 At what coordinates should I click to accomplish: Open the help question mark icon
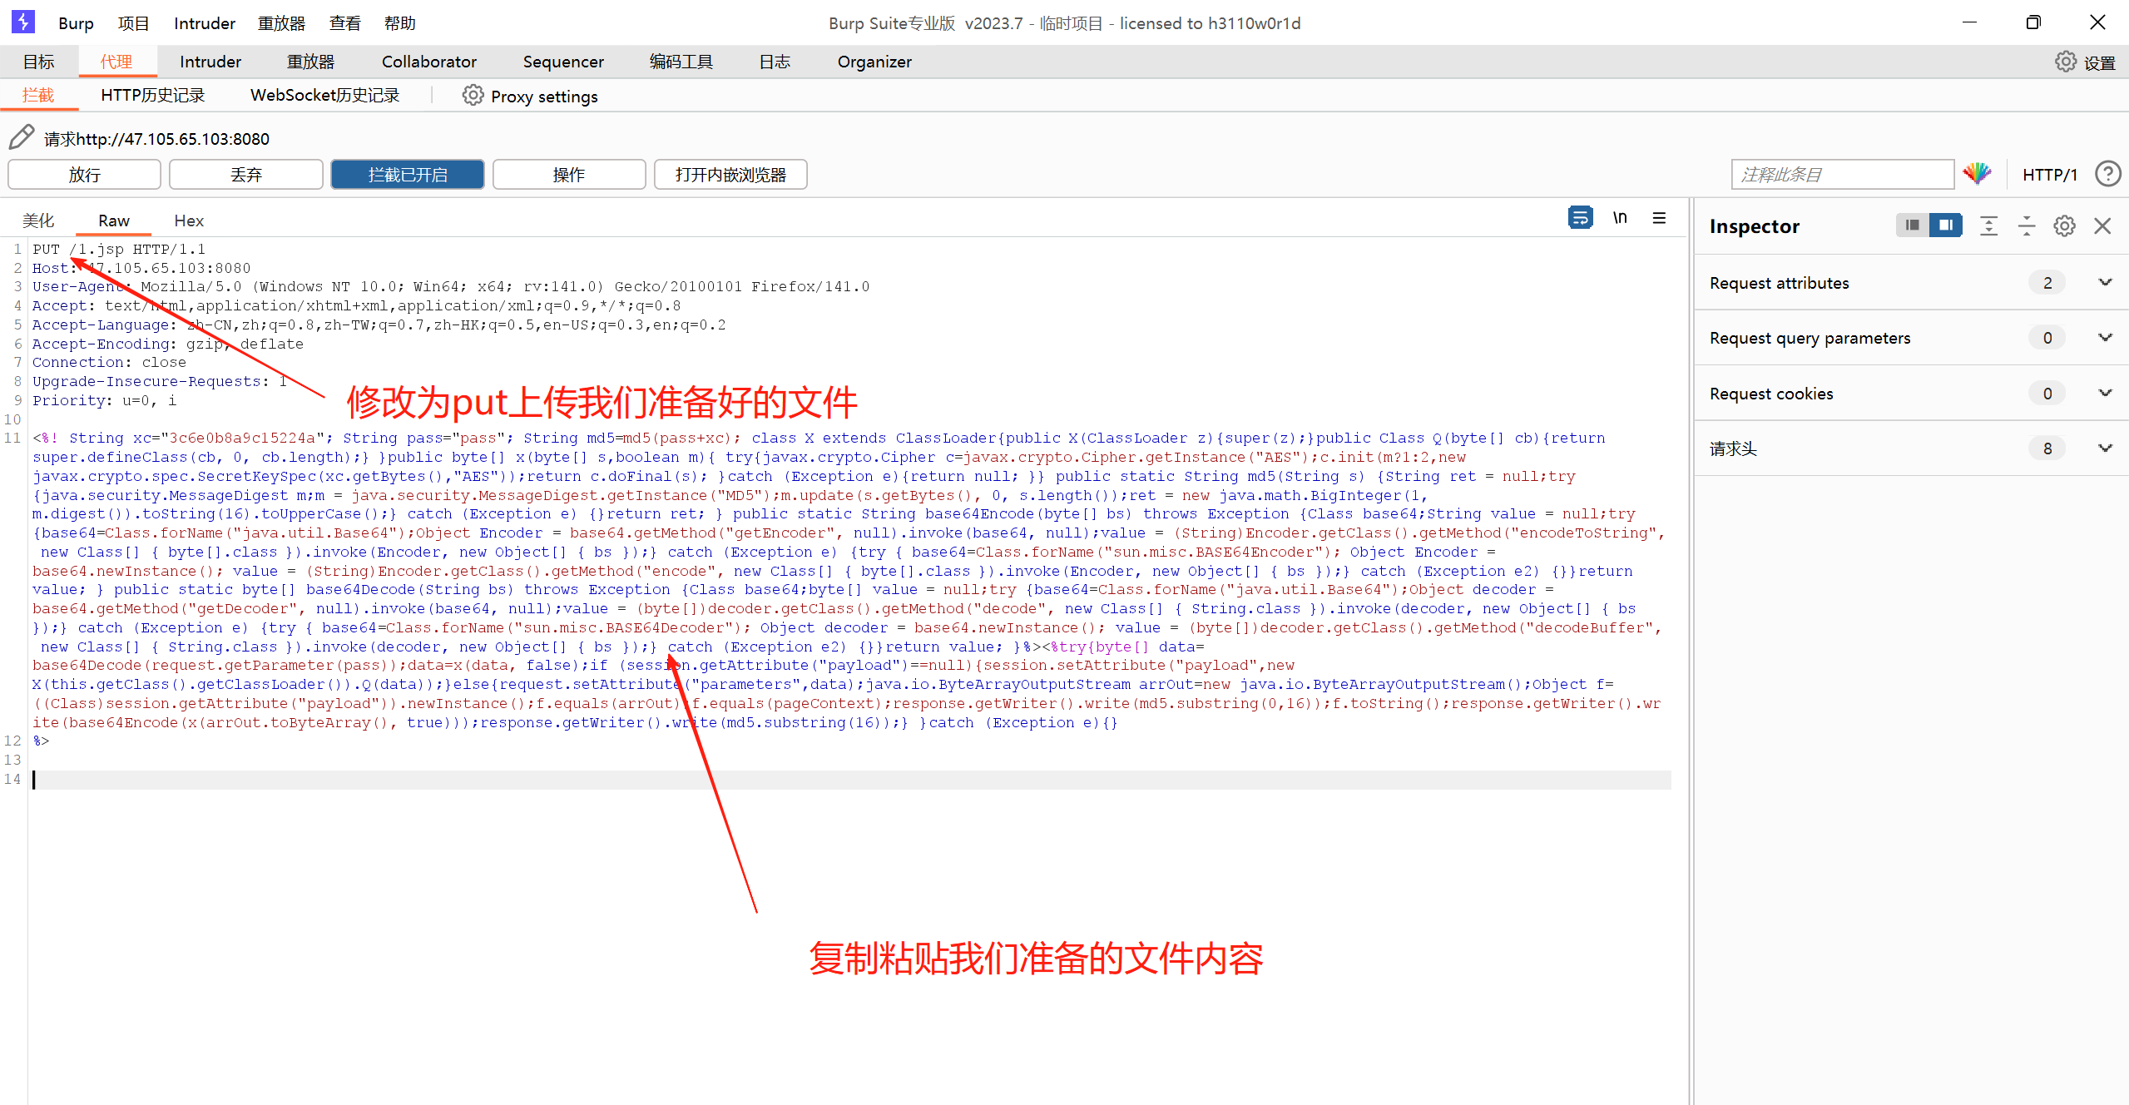click(x=2107, y=174)
